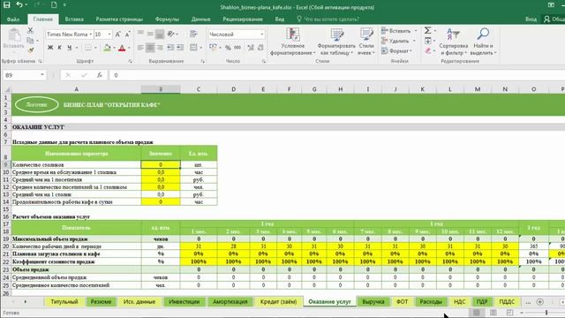Screen dimensions: 565x318
Task: Adjust the zoom slider
Action: 546,313
